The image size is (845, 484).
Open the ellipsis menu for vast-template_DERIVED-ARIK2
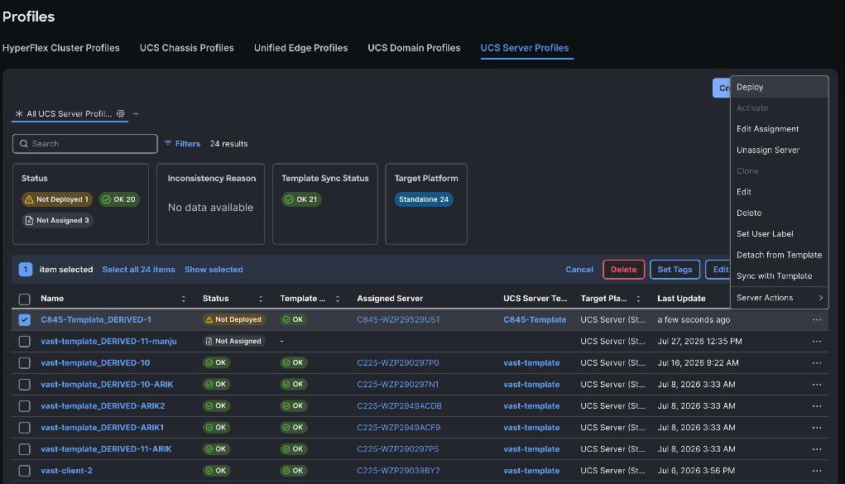coord(816,406)
